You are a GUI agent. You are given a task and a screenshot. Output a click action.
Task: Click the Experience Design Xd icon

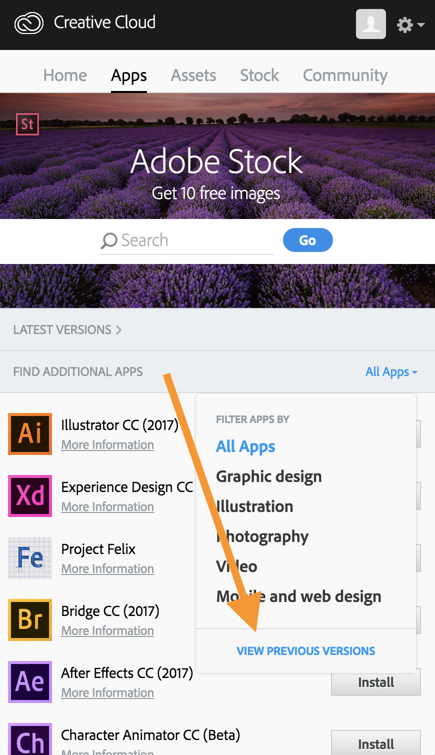pyautogui.click(x=30, y=495)
